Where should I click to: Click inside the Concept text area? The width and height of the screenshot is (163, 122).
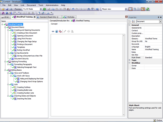(x=87, y=75)
